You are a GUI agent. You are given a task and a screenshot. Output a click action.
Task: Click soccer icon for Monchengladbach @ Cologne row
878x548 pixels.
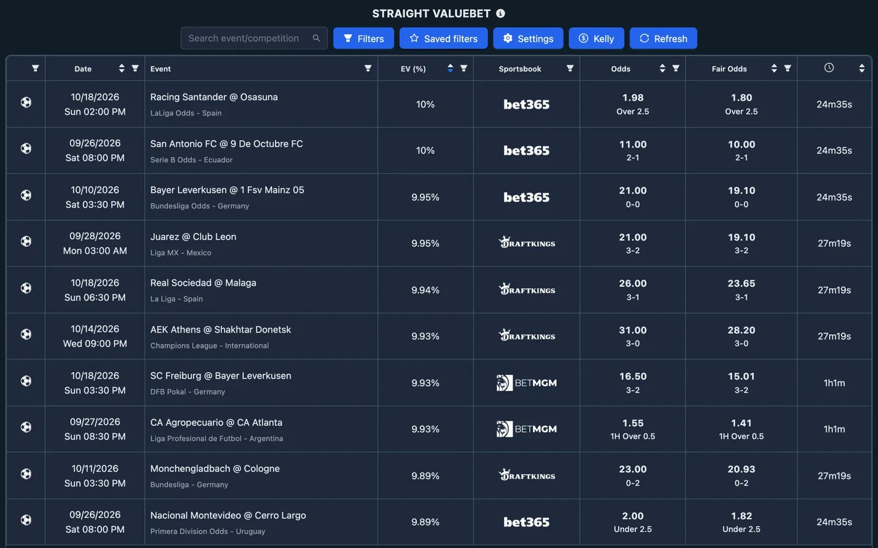26,473
